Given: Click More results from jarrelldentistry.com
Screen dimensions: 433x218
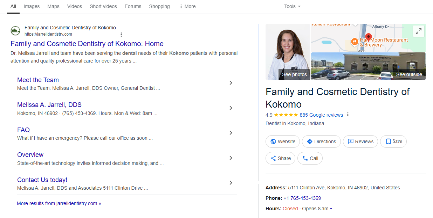Looking at the screenshot, I should pyautogui.click(x=59, y=203).
